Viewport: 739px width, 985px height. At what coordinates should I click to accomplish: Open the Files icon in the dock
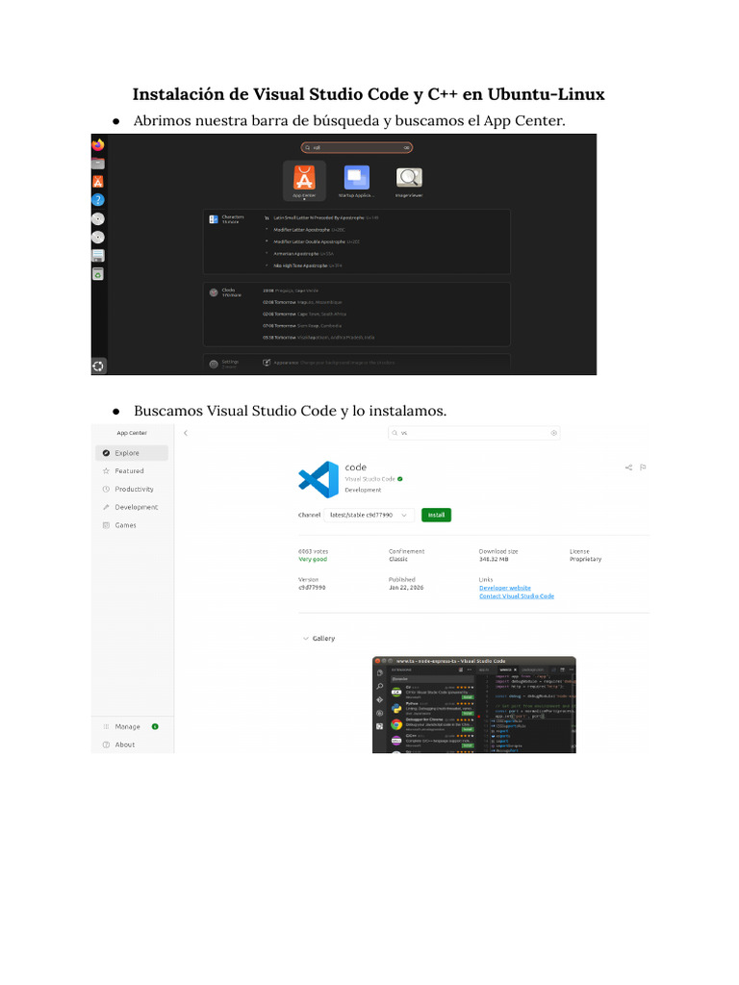pos(98,164)
